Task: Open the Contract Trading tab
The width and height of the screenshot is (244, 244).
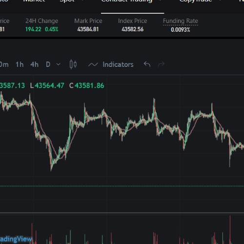Action: (127, 1)
